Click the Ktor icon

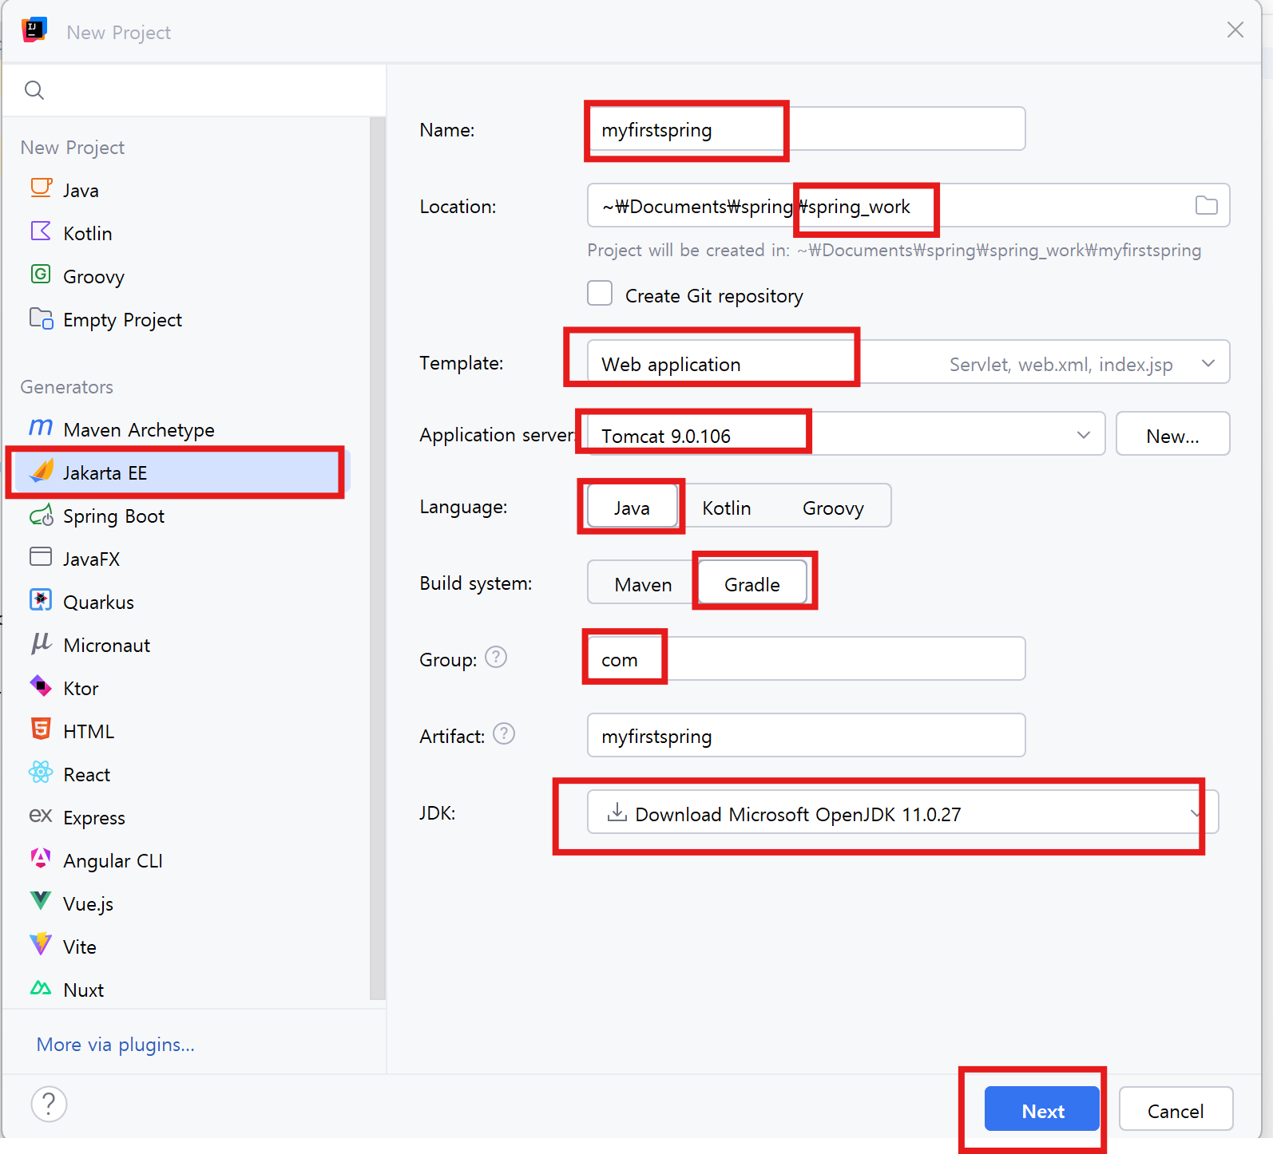pyautogui.click(x=41, y=686)
